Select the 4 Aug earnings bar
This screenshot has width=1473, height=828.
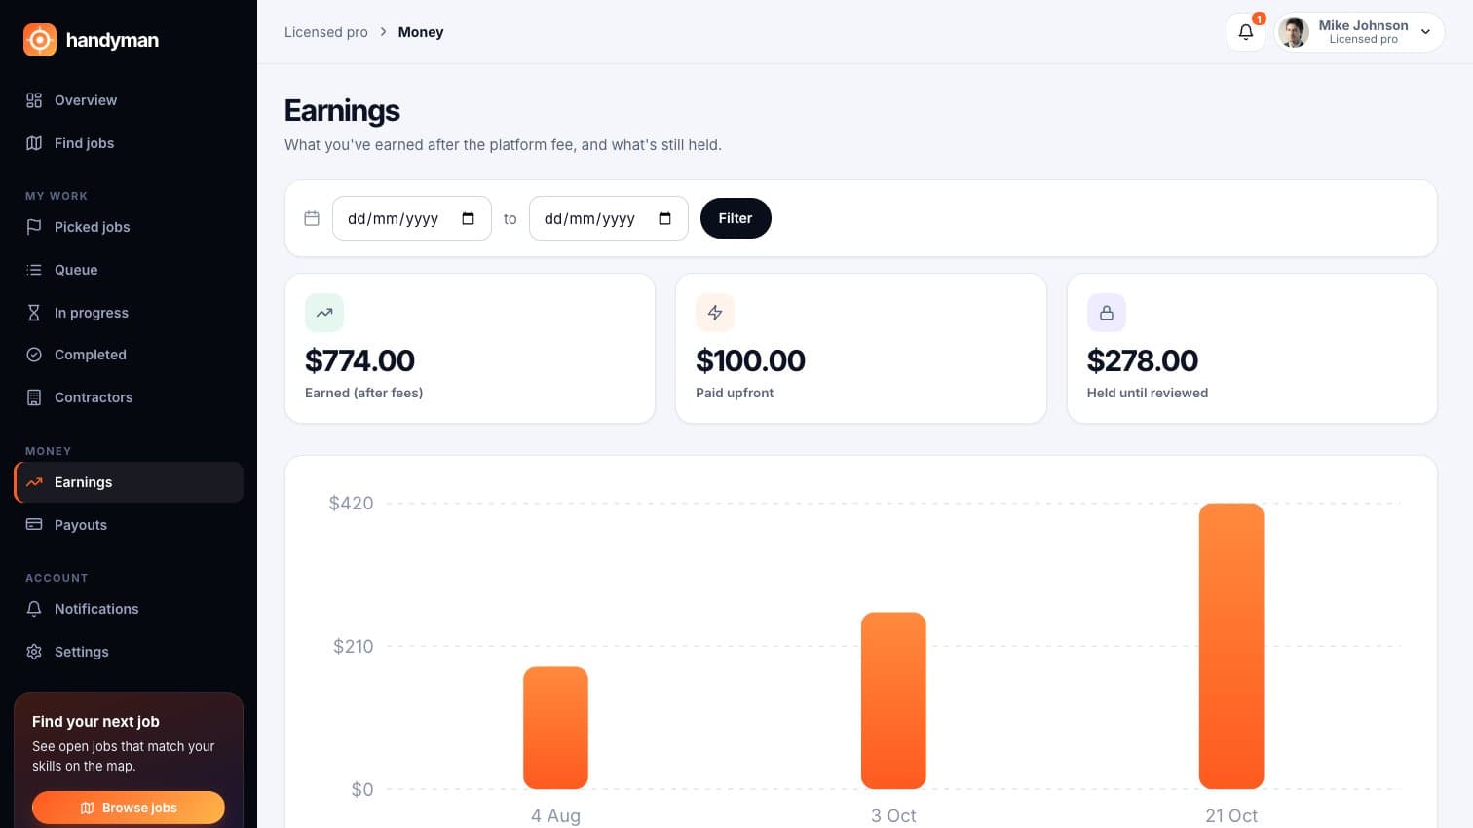[x=555, y=728]
